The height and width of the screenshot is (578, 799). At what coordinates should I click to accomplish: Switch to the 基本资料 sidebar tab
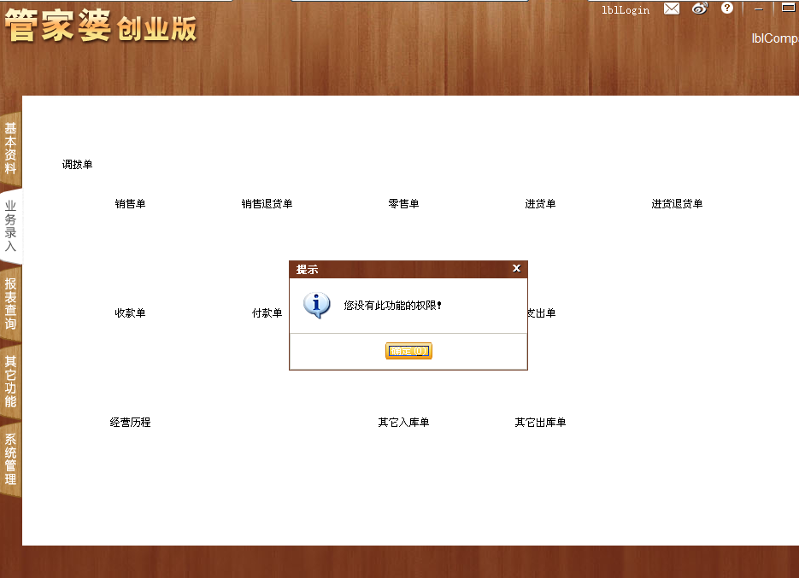(x=10, y=148)
